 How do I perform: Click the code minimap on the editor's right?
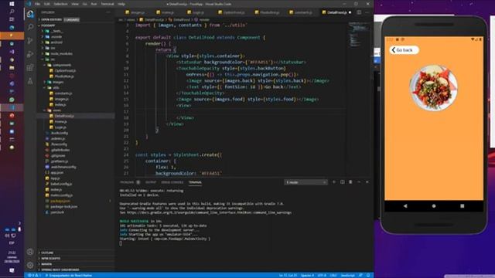click(359, 35)
